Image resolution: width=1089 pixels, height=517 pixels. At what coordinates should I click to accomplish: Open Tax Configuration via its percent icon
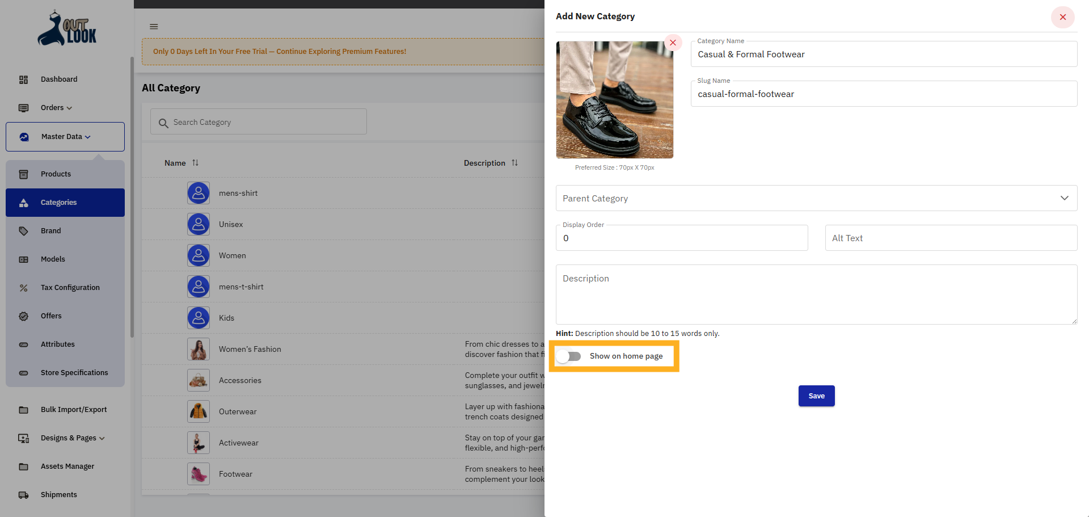coord(23,287)
